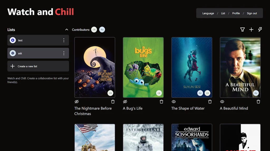
Task: Open the three-dot menu for ask list
Action: click(x=64, y=53)
